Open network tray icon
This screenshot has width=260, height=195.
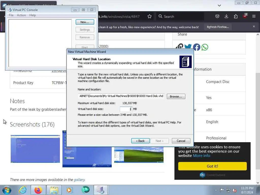(228, 190)
